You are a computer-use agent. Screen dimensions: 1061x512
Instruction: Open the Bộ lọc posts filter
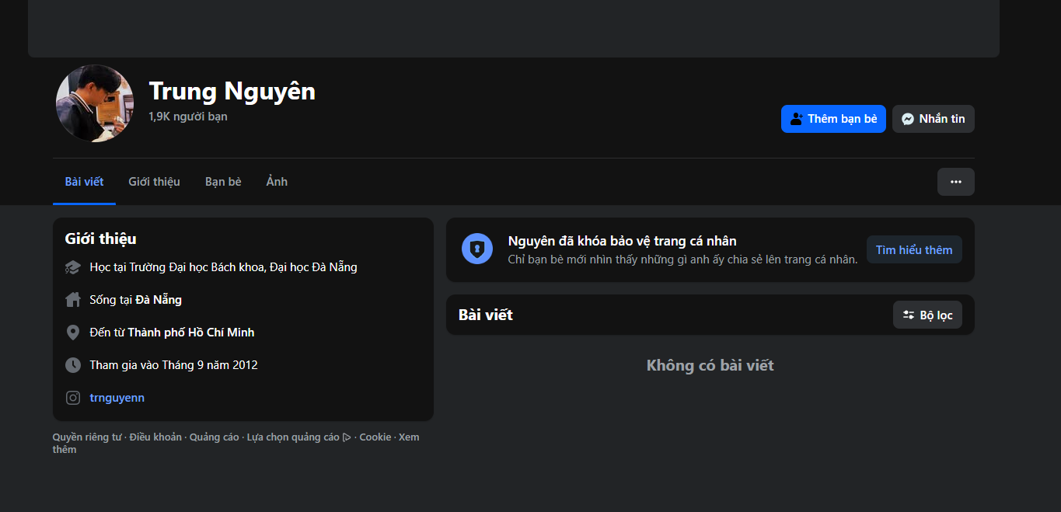[927, 315]
